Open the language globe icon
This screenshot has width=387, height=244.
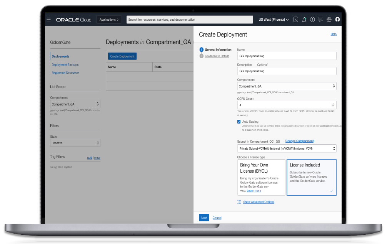pos(329,19)
